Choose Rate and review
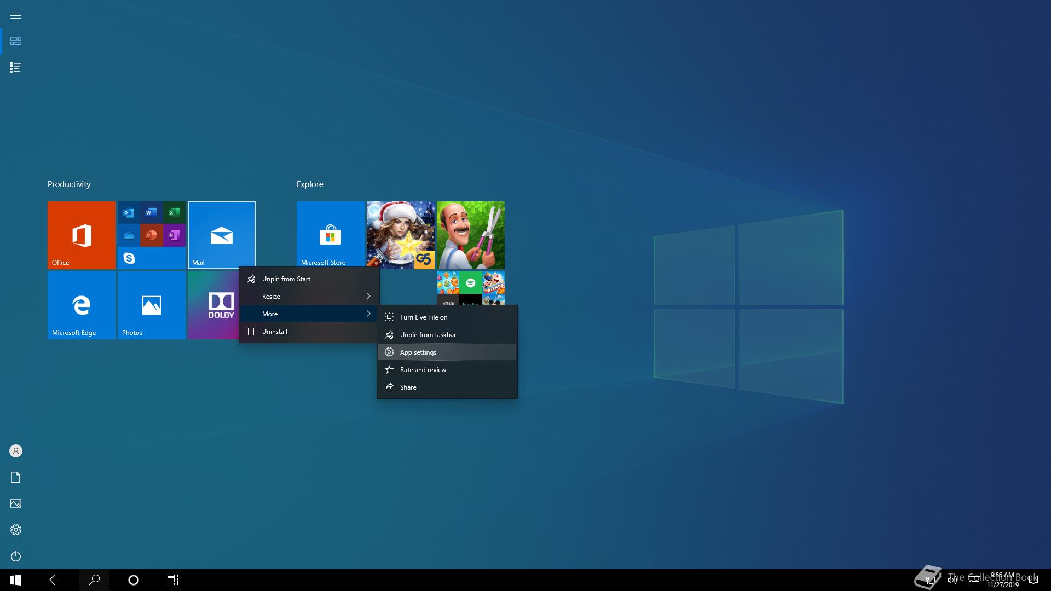 447,370
